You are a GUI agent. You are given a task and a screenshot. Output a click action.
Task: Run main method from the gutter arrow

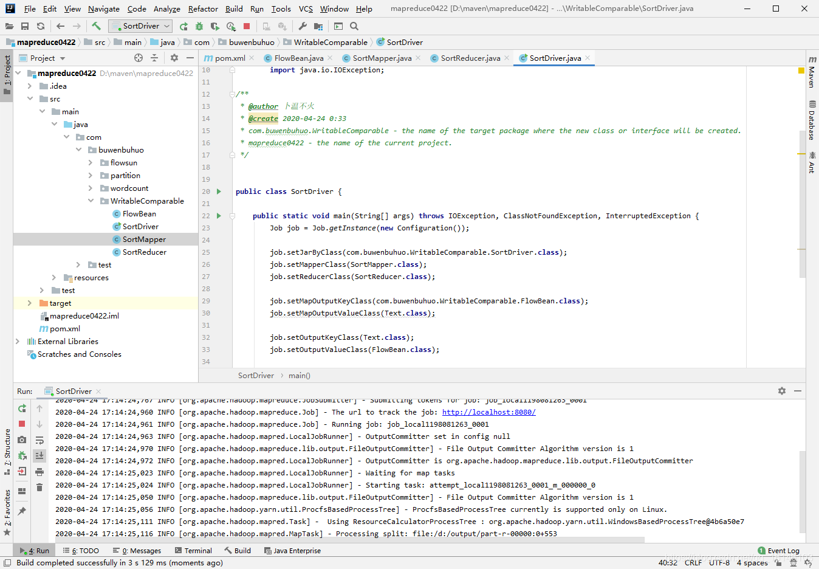(x=219, y=216)
